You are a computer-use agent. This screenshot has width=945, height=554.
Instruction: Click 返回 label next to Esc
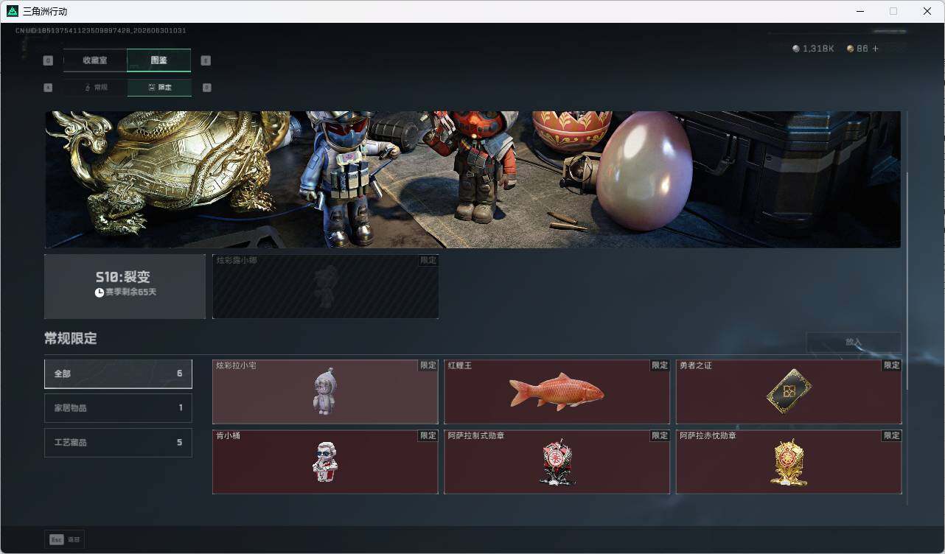pyautogui.click(x=74, y=540)
